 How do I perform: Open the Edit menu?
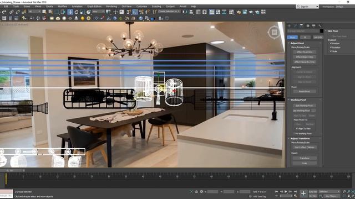[6, 7]
